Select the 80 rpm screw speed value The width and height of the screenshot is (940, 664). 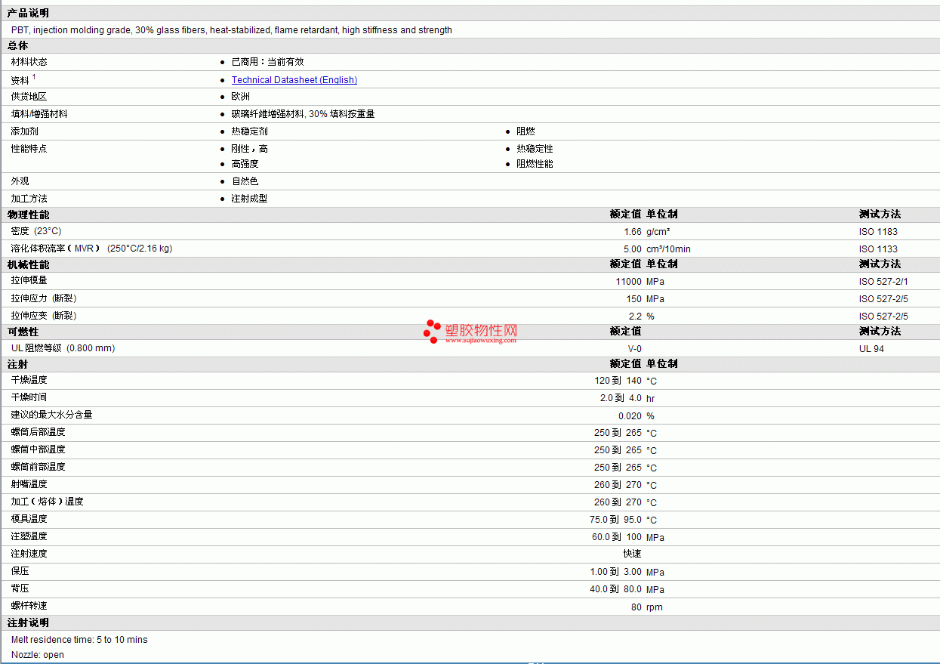point(646,607)
